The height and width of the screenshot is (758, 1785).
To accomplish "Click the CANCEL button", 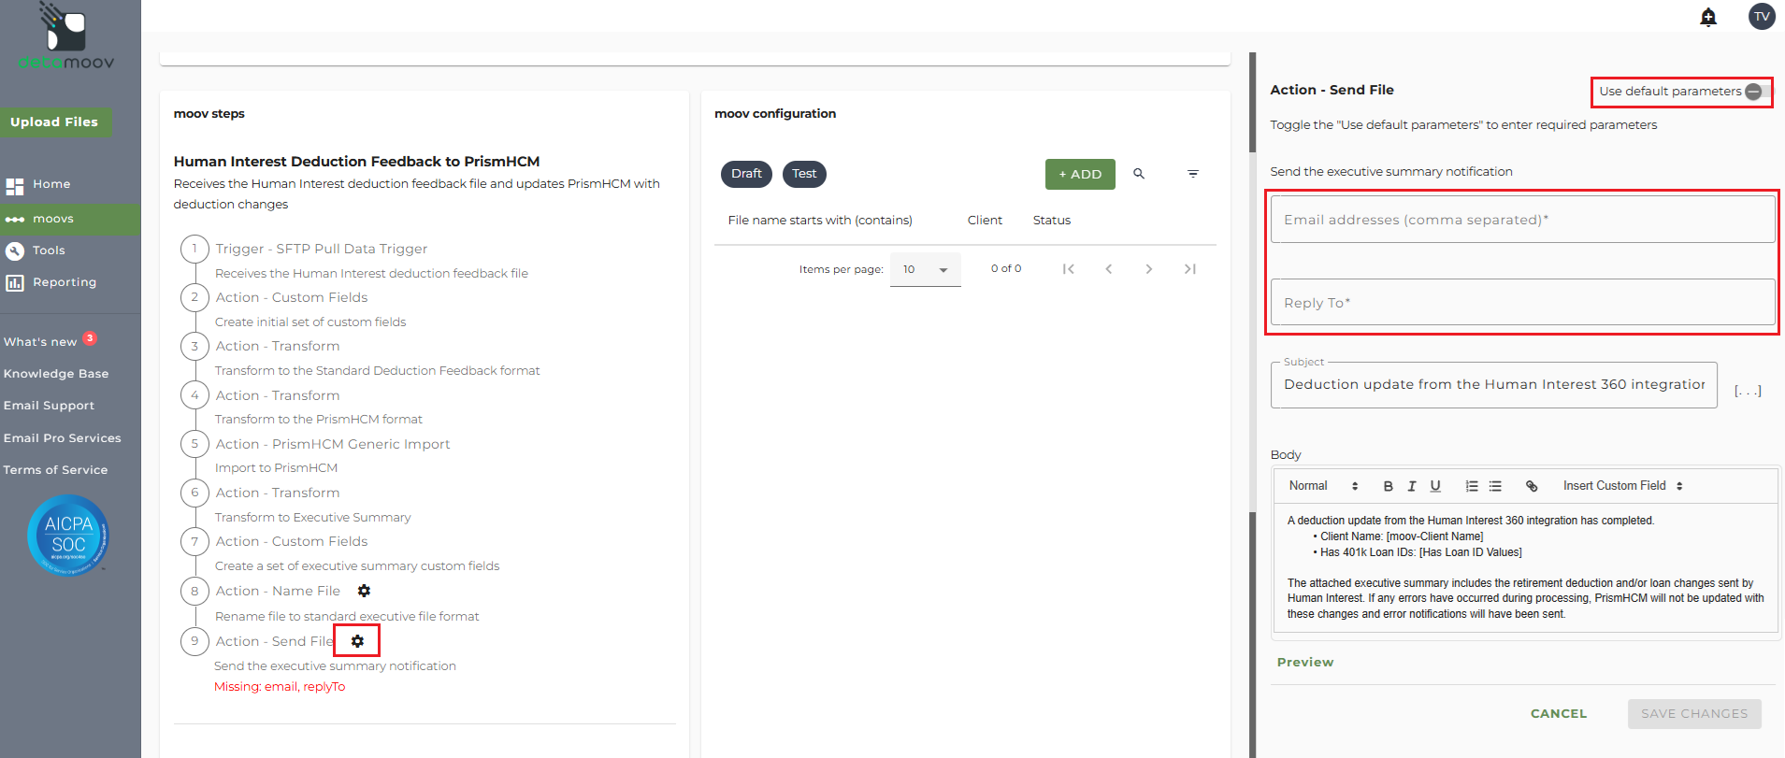I will [x=1559, y=714].
